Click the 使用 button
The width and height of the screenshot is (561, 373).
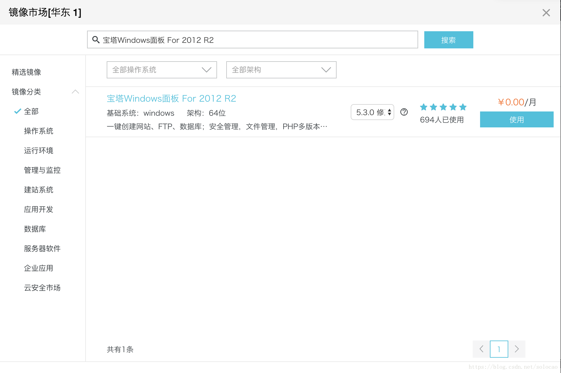pyautogui.click(x=517, y=119)
